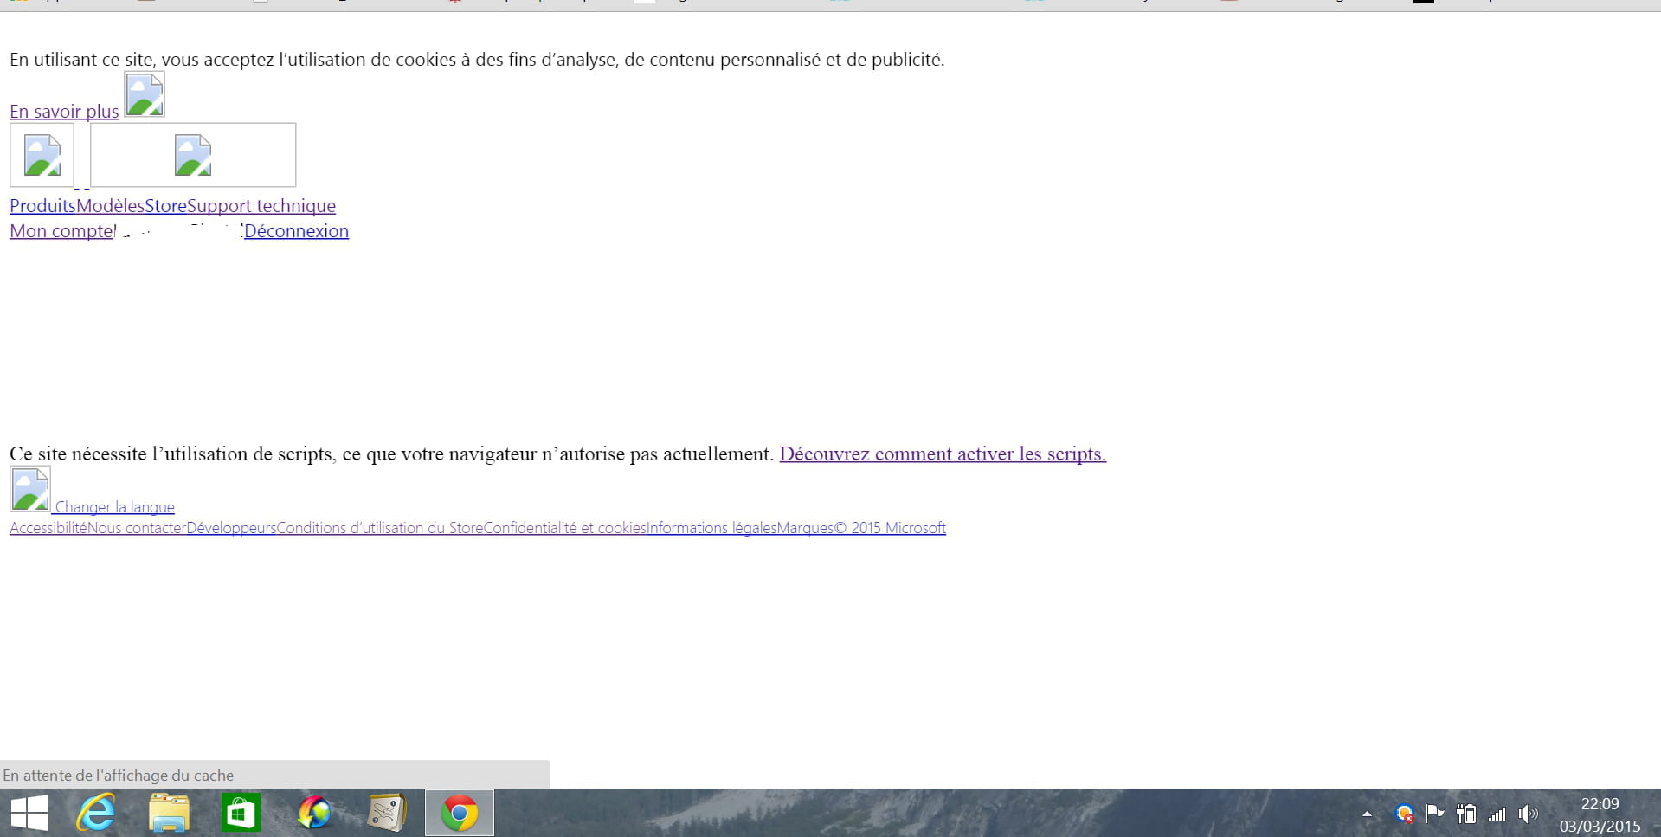Open the Support technique link

pyautogui.click(x=261, y=206)
